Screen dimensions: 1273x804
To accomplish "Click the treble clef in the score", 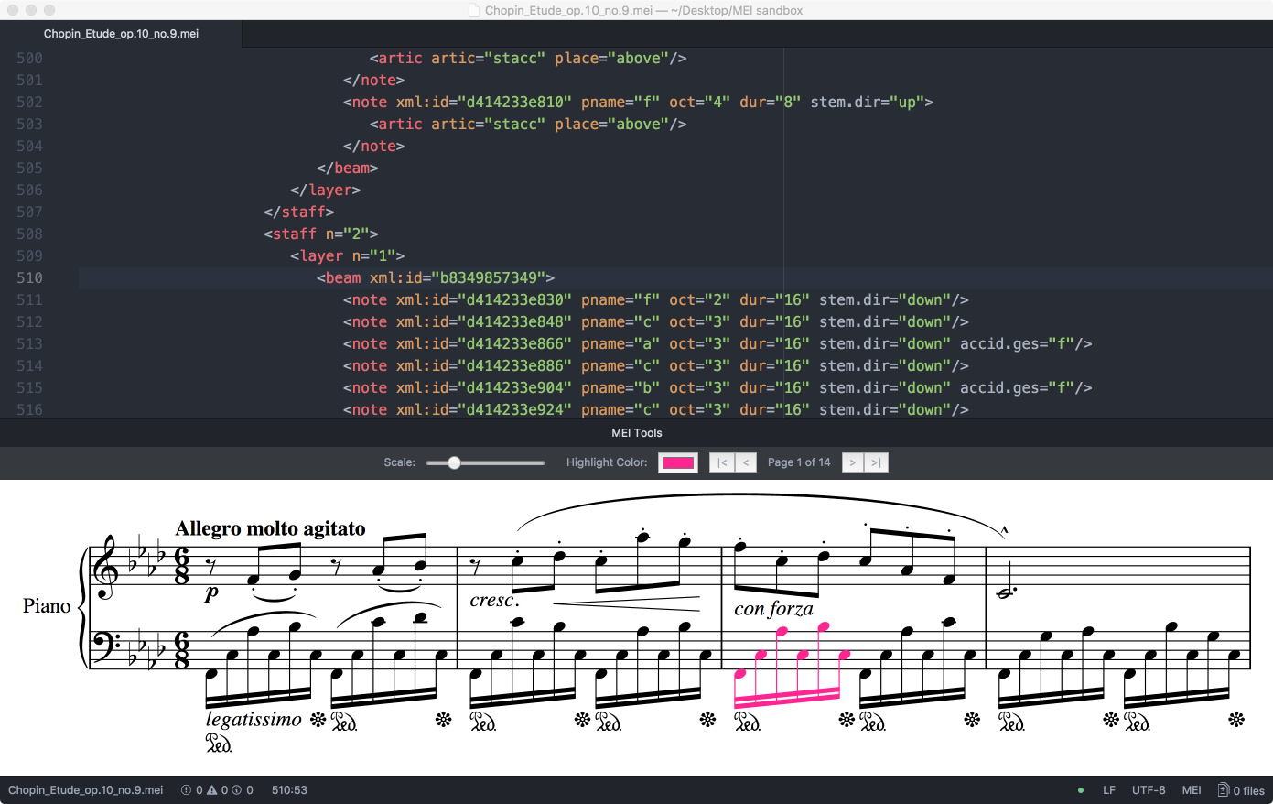I will click(107, 568).
